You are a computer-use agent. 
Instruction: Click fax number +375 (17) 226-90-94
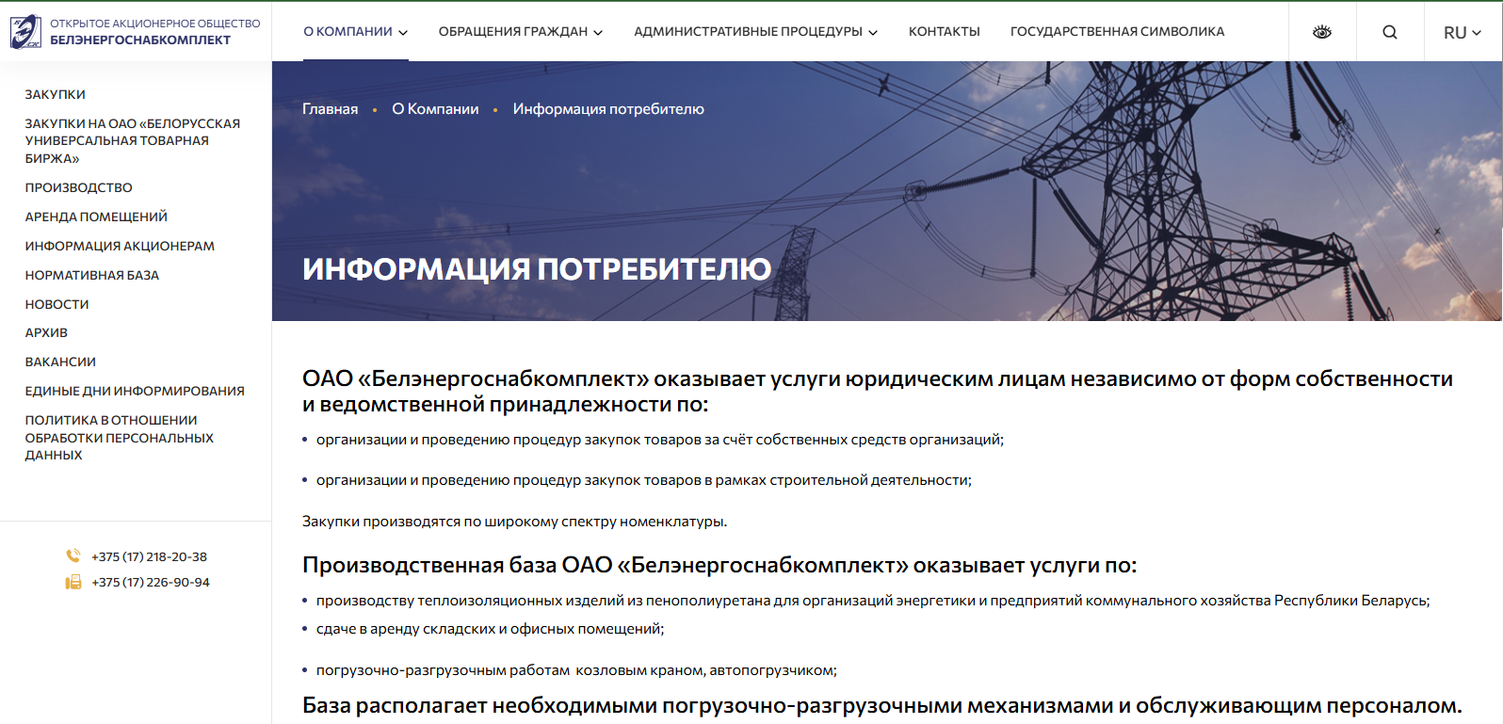(x=151, y=582)
